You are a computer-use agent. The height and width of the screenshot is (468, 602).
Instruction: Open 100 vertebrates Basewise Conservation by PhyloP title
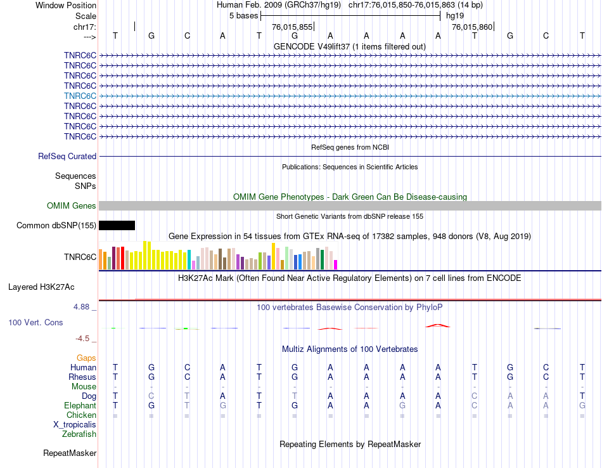coord(350,308)
